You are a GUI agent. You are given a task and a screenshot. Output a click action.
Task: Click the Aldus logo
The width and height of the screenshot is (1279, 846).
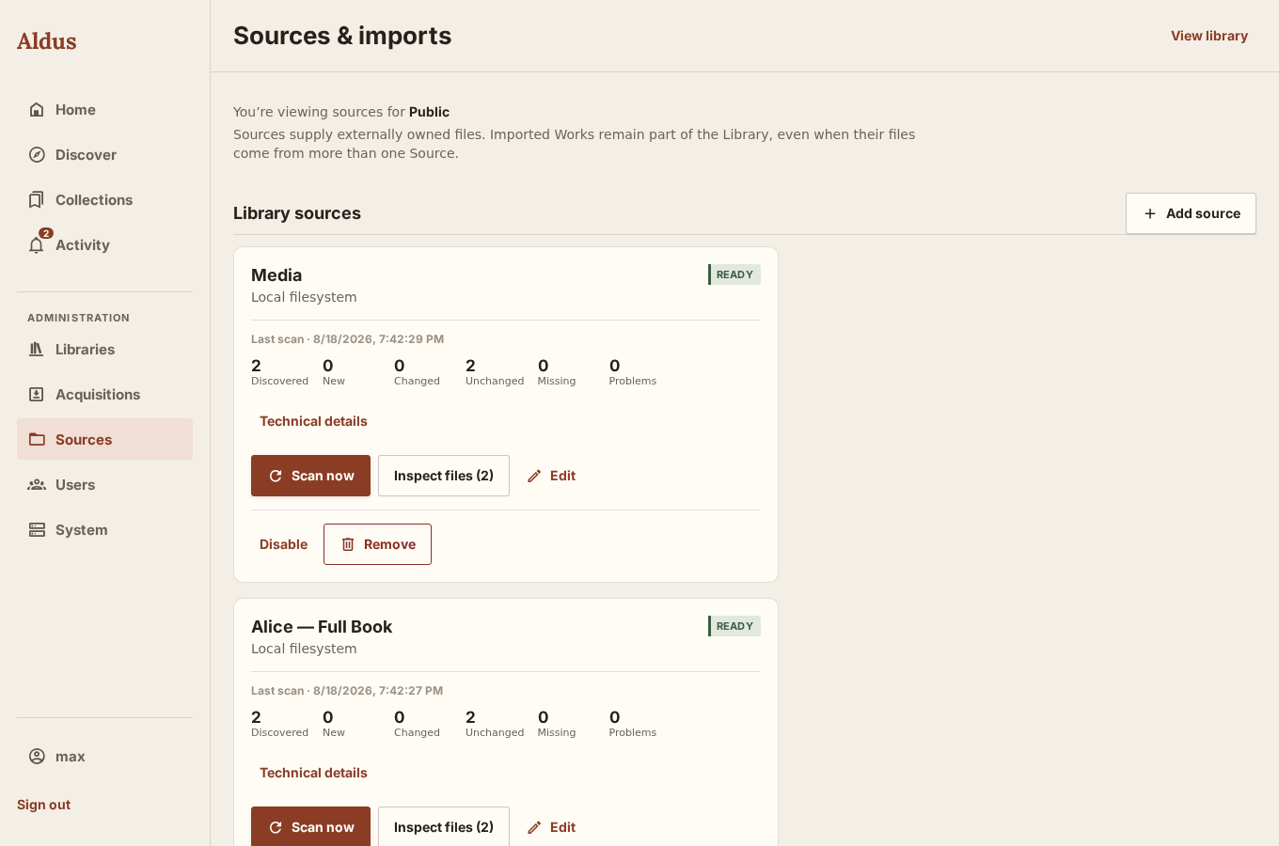(x=47, y=40)
